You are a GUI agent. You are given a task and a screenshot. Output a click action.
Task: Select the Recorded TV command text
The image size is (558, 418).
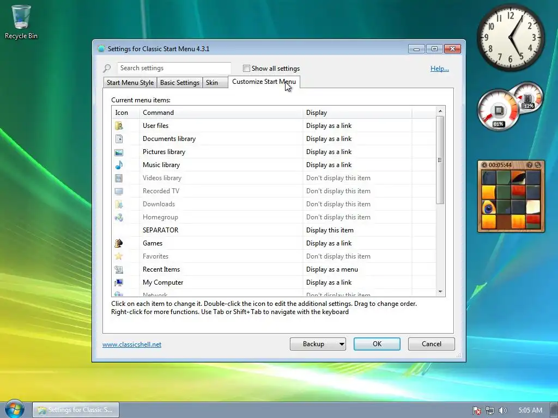pyautogui.click(x=161, y=191)
